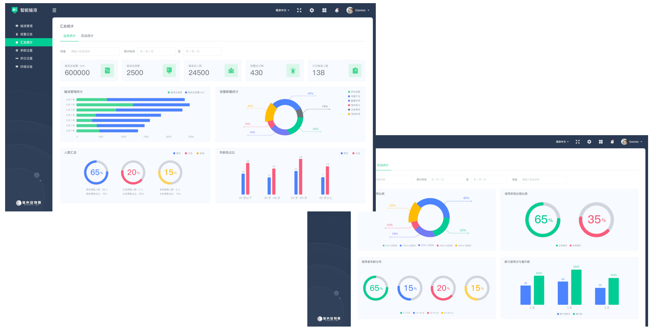Open start date picker in 药品统计 window

(x=446, y=179)
